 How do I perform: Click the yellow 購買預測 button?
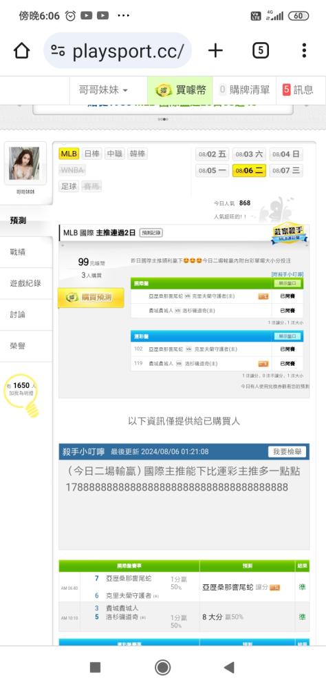click(x=91, y=298)
